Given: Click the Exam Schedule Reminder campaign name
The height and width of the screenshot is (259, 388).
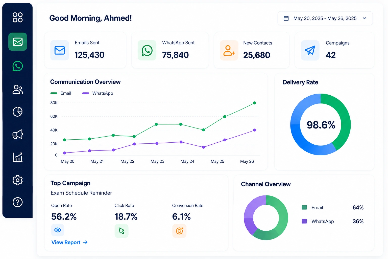Looking at the screenshot, I should coord(81,193).
